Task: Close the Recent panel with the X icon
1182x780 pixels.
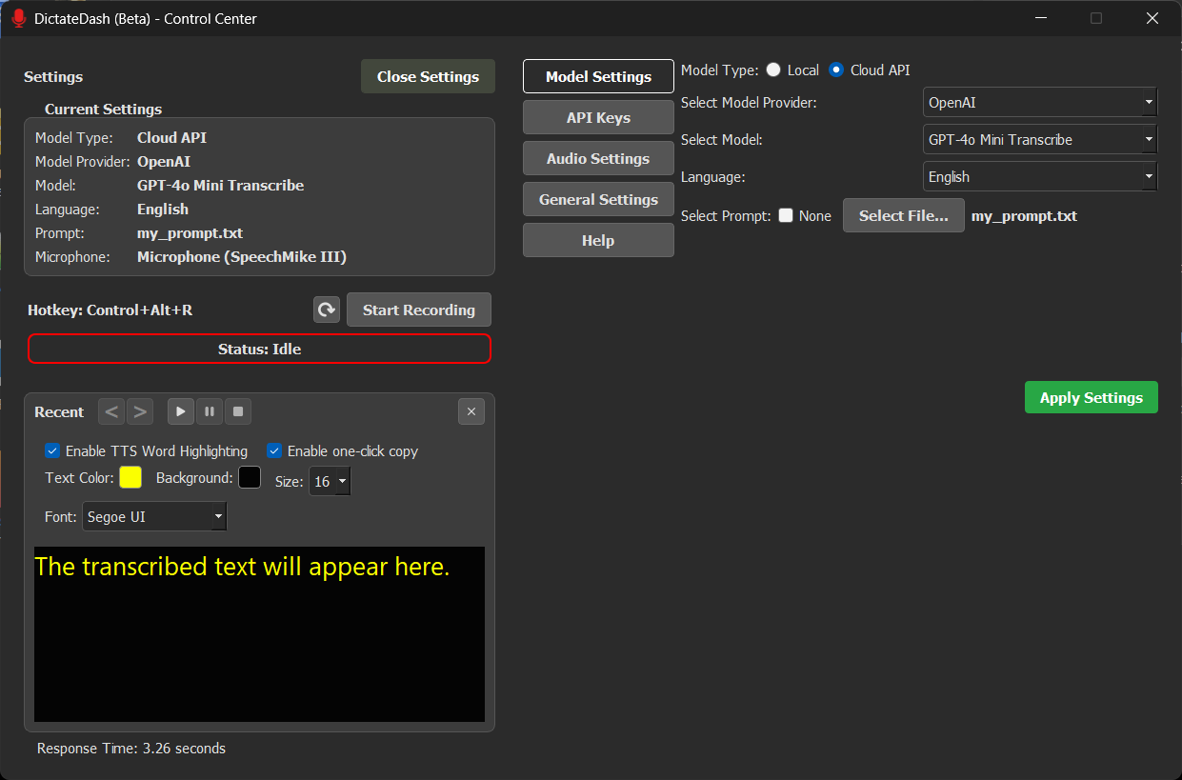Action: pos(471,410)
